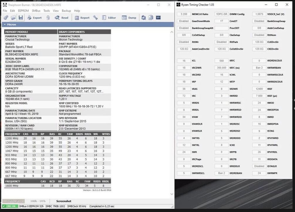Image resolution: width=295 pixels, height=212 pixels.
Task: Click the report scroll down arrow
Action: pos(172,194)
